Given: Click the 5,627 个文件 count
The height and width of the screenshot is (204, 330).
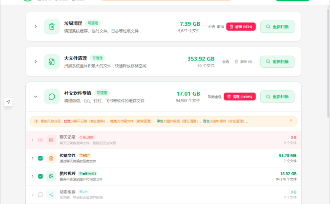Looking at the screenshot, I should pyautogui.click(x=189, y=31).
